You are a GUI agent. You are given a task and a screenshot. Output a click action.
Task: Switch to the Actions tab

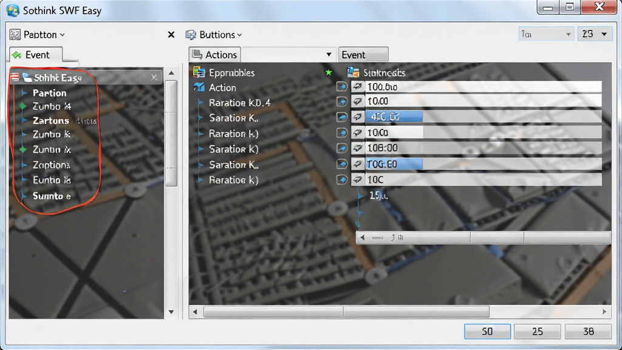pos(215,54)
